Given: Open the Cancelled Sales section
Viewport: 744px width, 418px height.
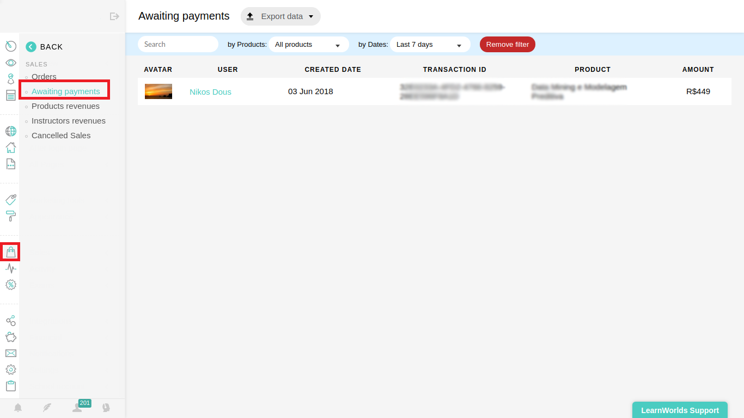Looking at the screenshot, I should 61,135.
